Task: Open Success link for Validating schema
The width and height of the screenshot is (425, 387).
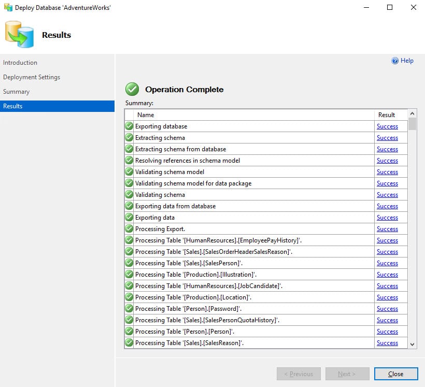Action: [387, 195]
